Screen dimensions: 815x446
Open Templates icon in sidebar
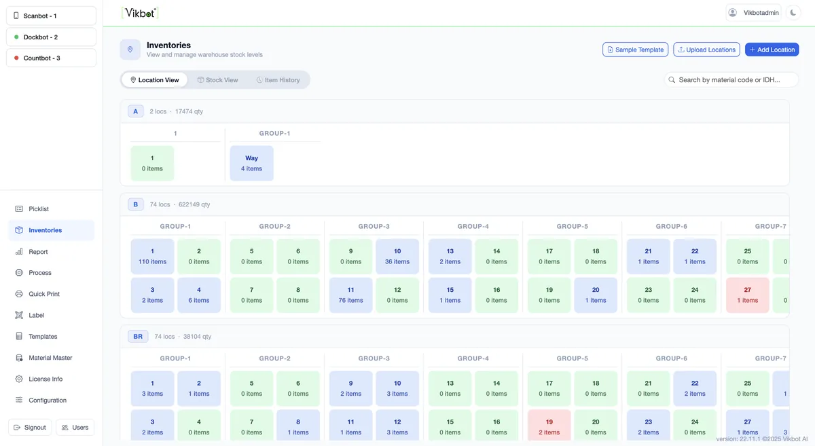(19, 337)
